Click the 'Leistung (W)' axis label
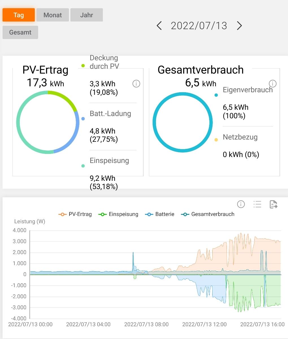 click(30, 221)
